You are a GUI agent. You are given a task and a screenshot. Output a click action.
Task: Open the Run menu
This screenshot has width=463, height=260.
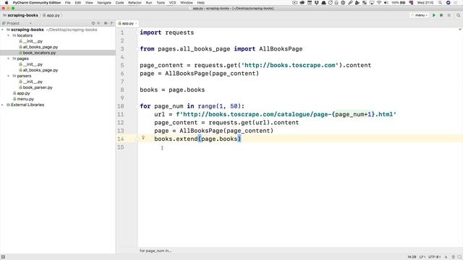pyautogui.click(x=149, y=3)
